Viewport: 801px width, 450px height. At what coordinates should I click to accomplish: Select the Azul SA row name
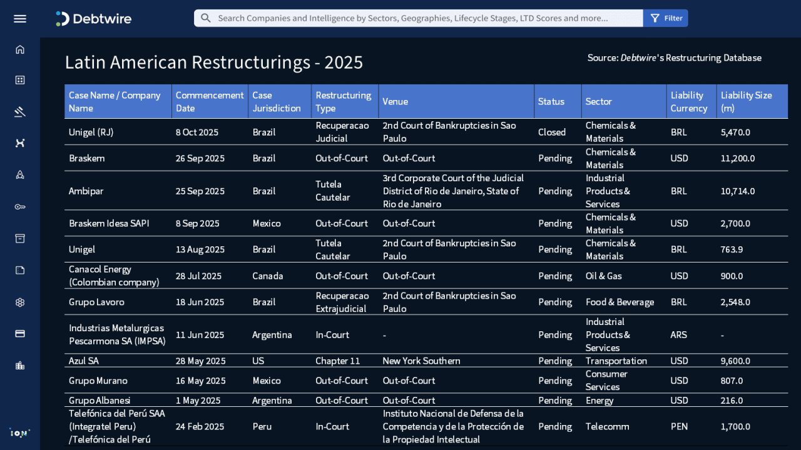pos(84,361)
